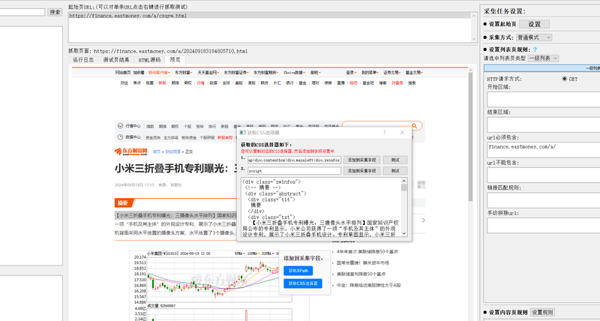600x321 pixels.
Task: Open headline 美联储宣布降息50个基点
Action: pos(361,274)
